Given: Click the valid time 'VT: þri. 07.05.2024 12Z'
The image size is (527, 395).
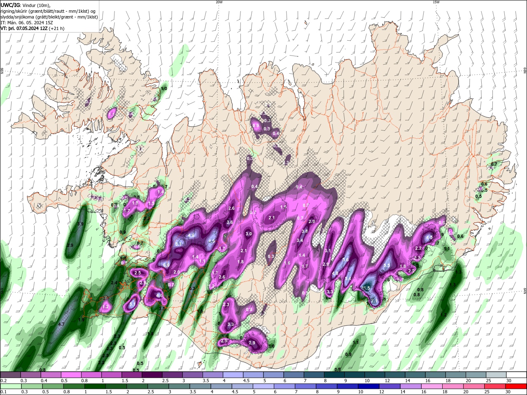Looking at the screenshot, I should 24,28.
